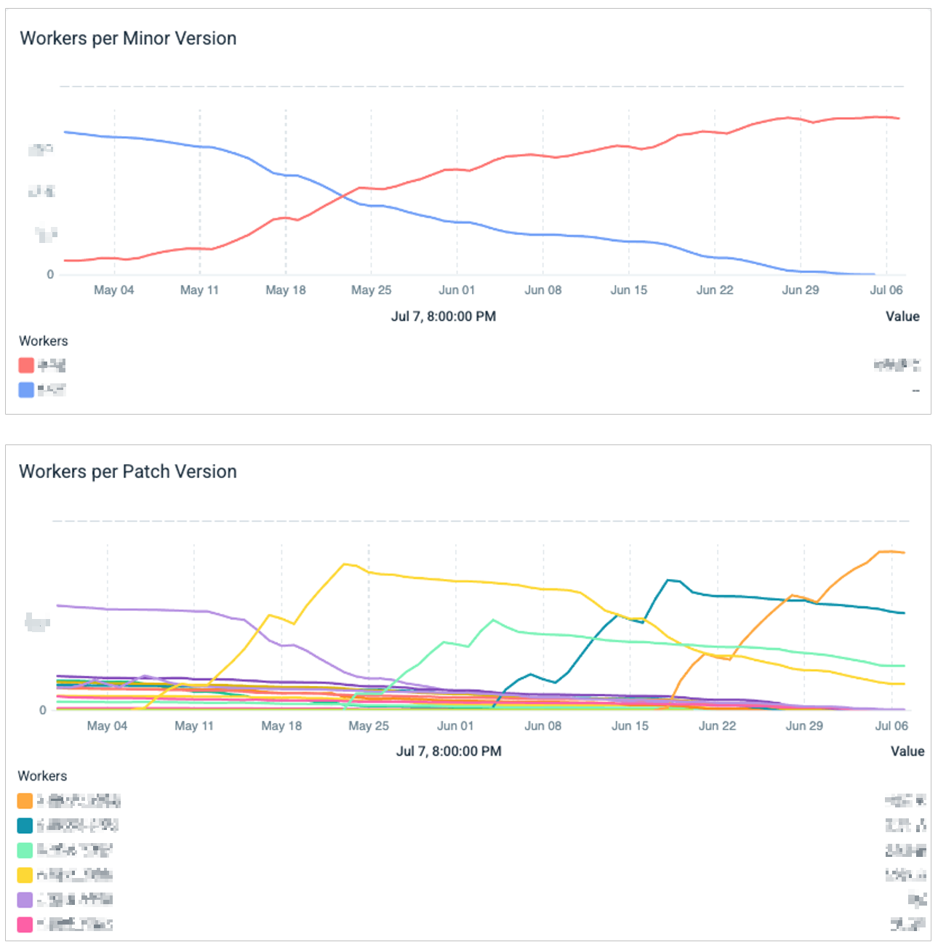Sort by "Value" column in Patch Version legend

pyautogui.click(x=907, y=751)
